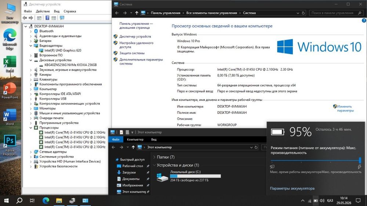The width and height of the screenshot is (367, 206).
Task: Open the Word desktop shortcut
Action: (x=10, y=117)
